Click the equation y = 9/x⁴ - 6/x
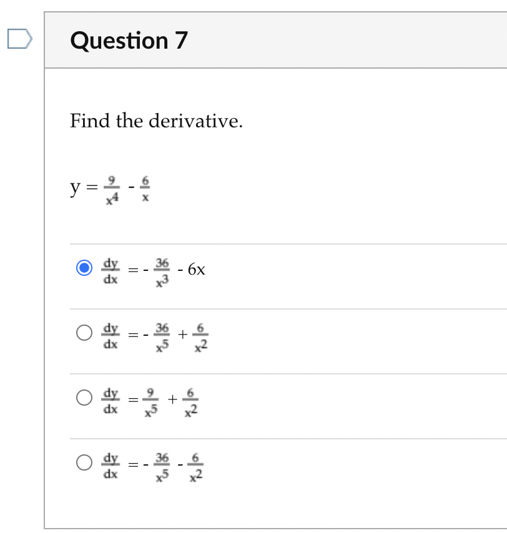 [x=109, y=187]
